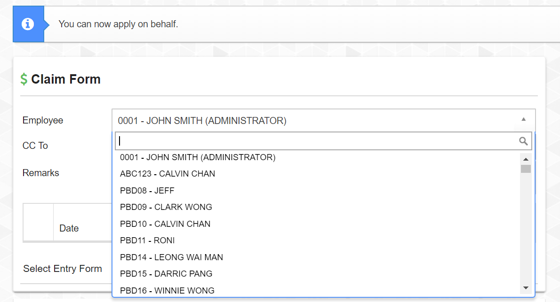
Task: Collapse the Employee dropdown using its arrow
Action: (523, 120)
